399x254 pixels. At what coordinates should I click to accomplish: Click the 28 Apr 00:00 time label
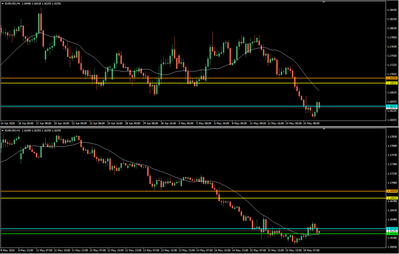133,123
